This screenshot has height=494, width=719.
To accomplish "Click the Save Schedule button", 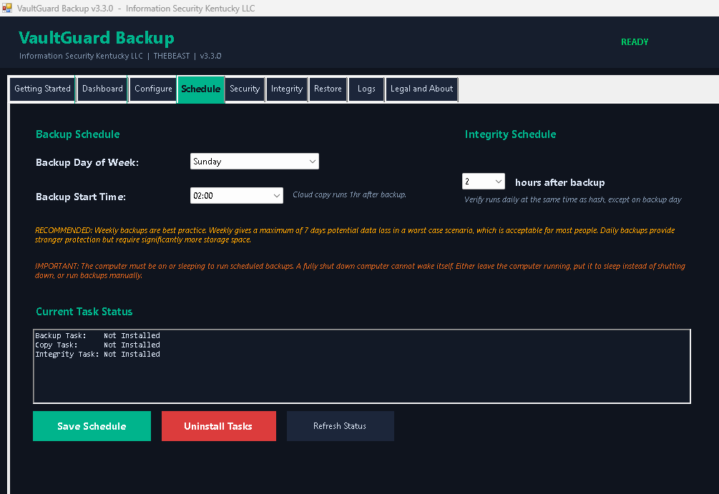I will point(92,426).
